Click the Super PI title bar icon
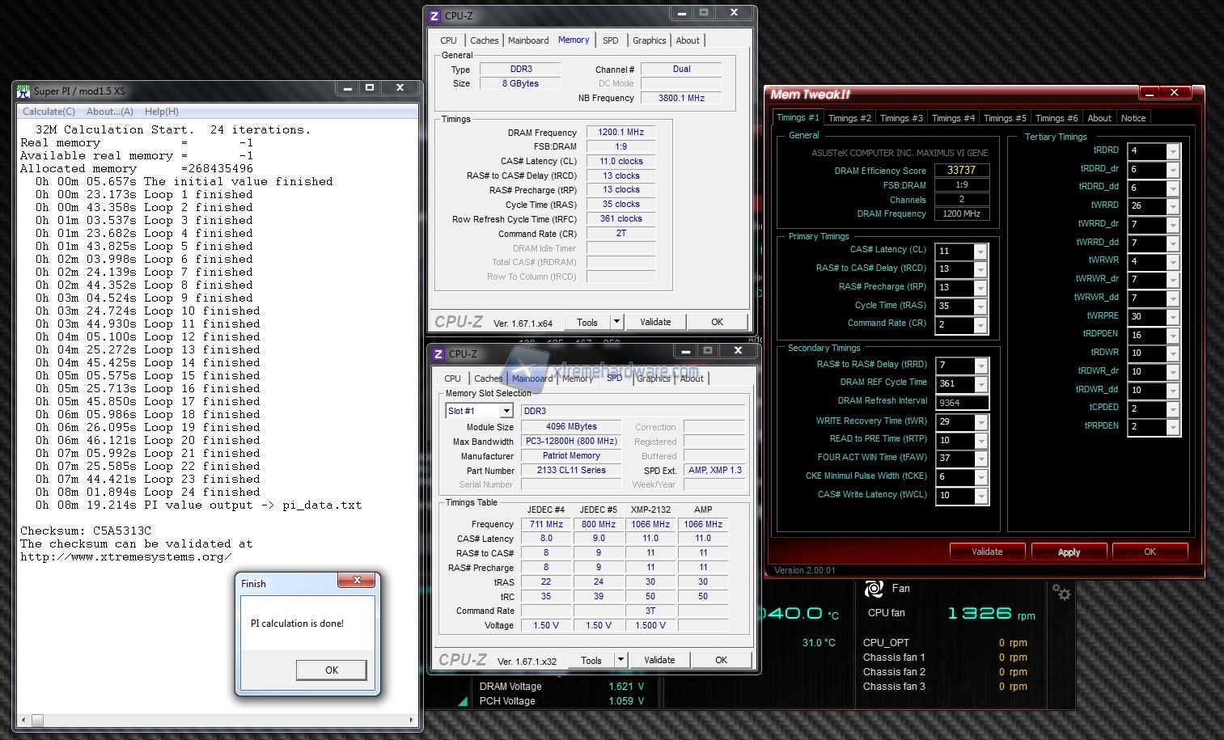The width and height of the screenshot is (1224, 740). click(x=23, y=91)
